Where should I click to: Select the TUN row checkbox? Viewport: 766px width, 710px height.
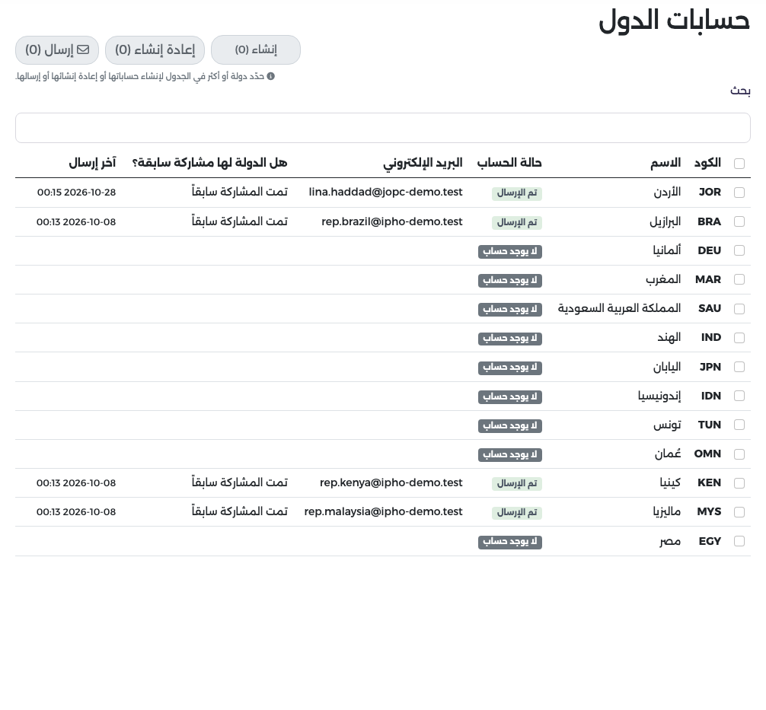point(739,425)
